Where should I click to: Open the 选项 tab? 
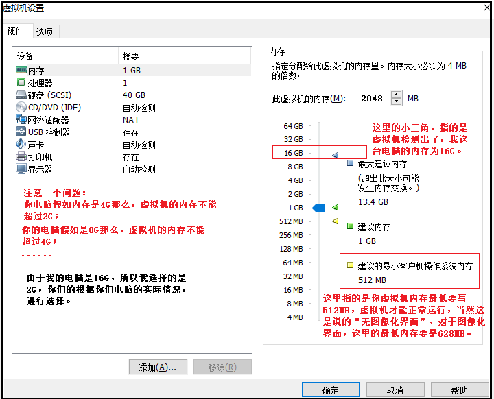[x=45, y=32]
